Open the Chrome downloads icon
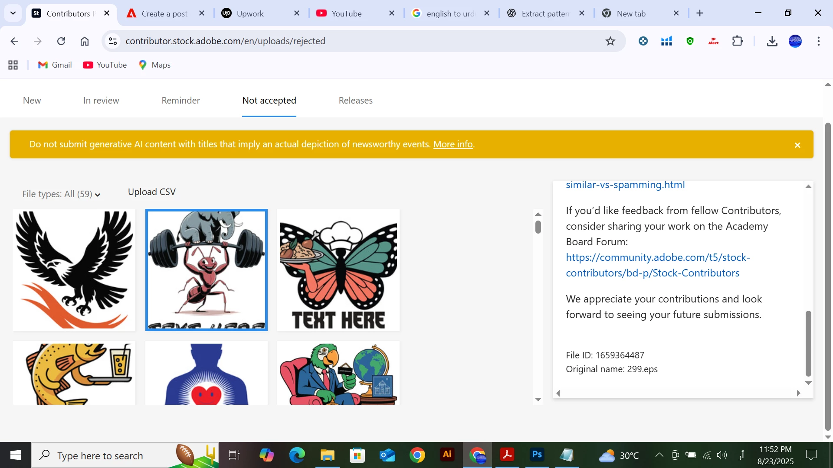833x468 pixels. pos(772,41)
